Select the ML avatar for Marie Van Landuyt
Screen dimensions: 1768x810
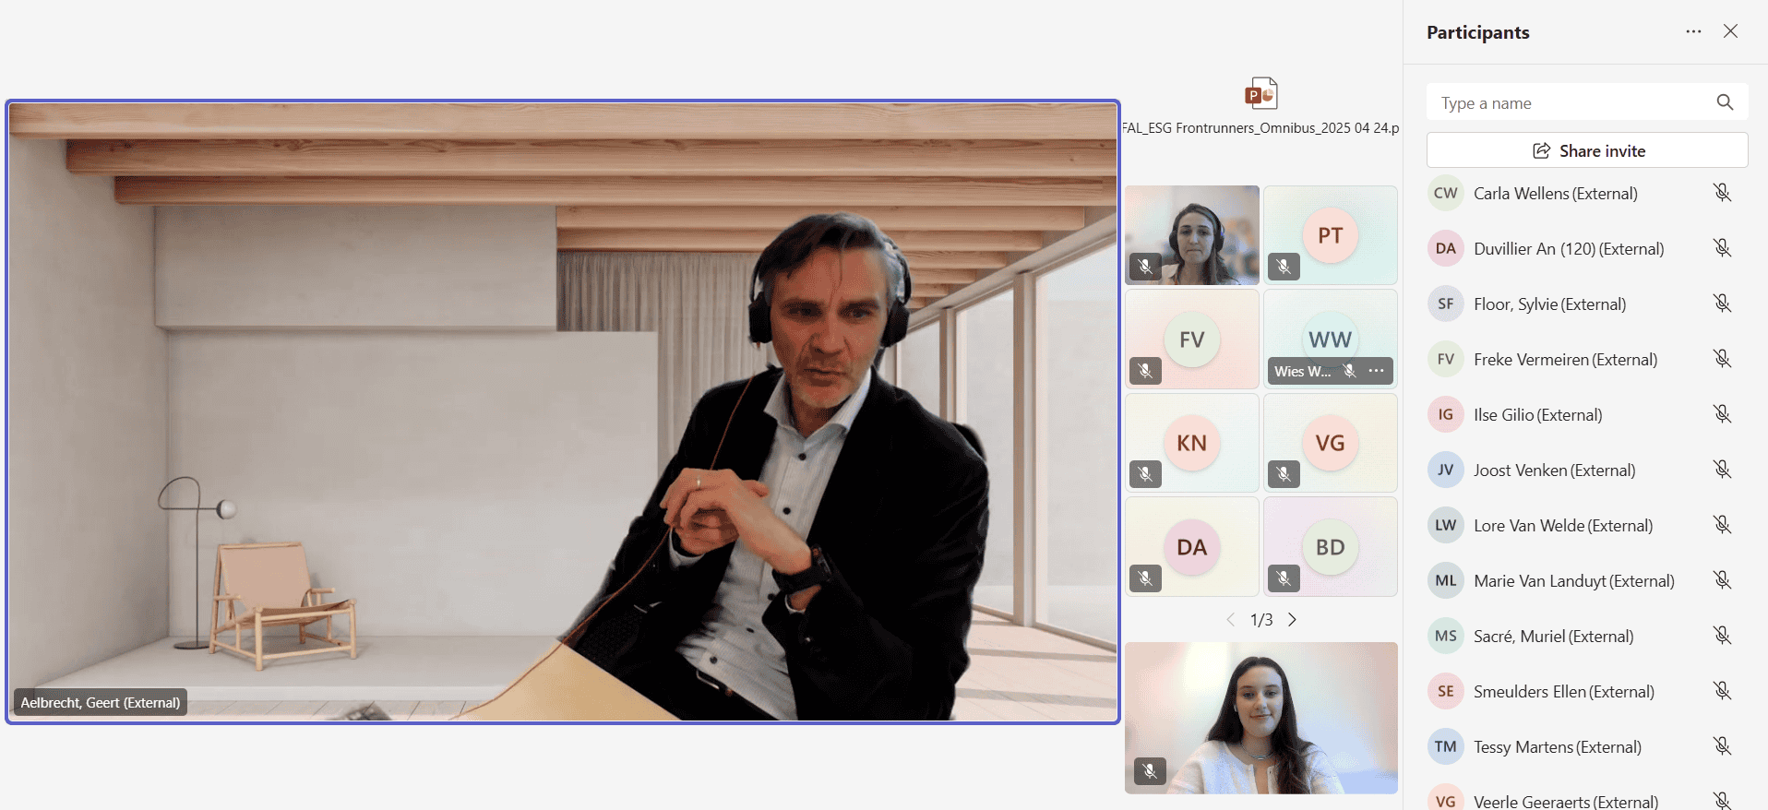(x=1446, y=580)
